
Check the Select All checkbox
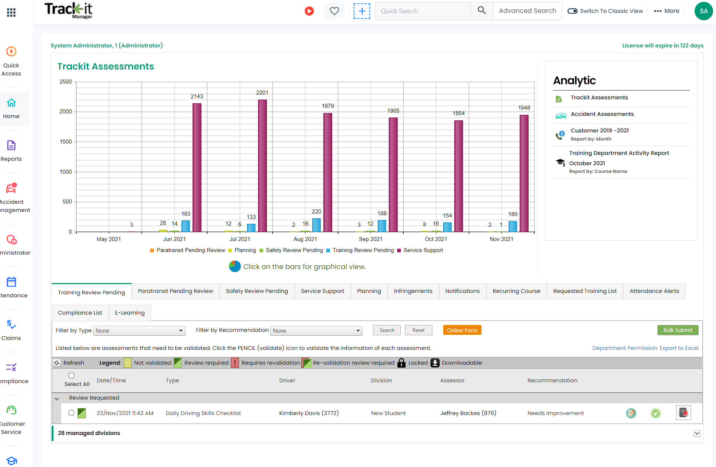[71, 375]
